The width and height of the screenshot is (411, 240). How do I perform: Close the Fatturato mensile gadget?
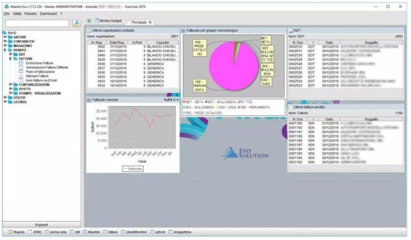[x=177, y=100]
